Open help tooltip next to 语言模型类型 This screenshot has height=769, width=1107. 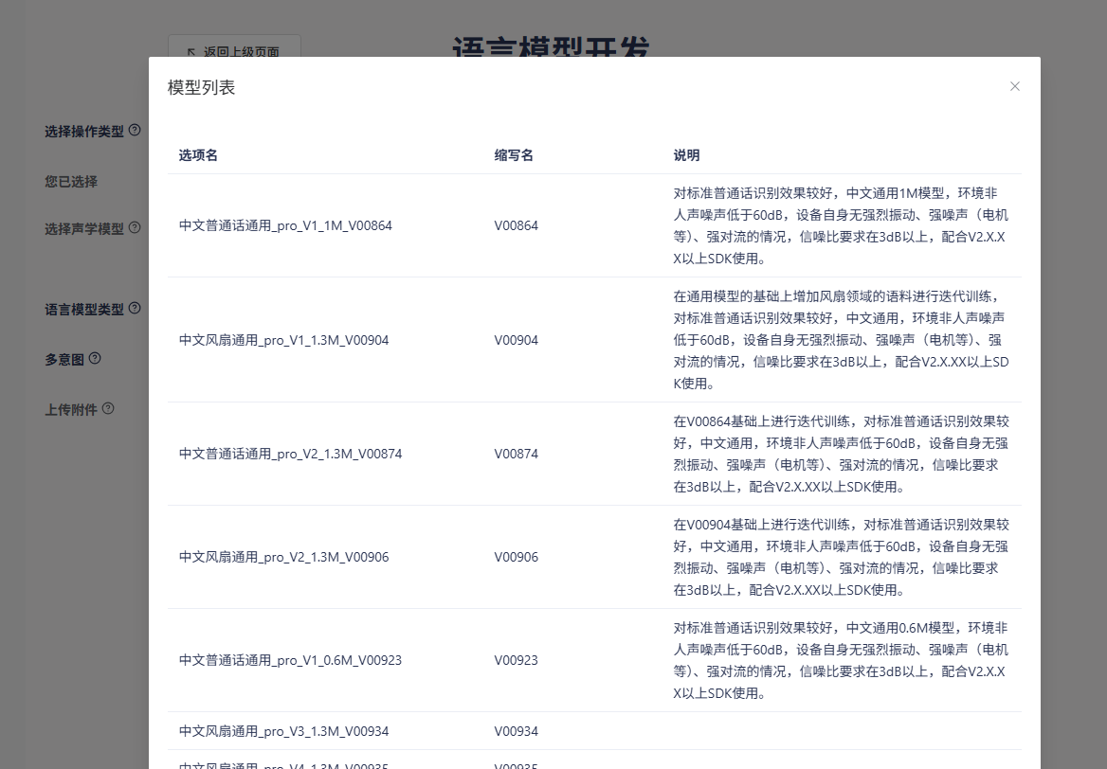pyautogui.click(x=135, y=308)
